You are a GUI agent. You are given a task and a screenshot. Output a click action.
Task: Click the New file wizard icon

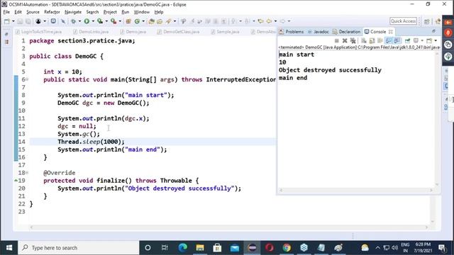pyautogui.click(x=7, y=21)
